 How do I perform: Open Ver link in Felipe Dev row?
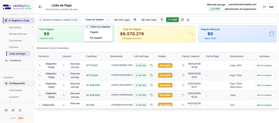click(141, 105)
